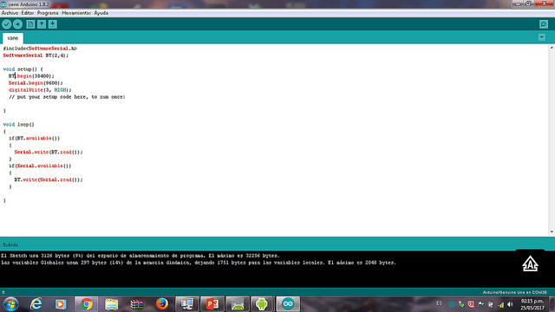Viewport: 555px width, 312px height.
Task: Click the void loop() line
Action: [19, 125]
